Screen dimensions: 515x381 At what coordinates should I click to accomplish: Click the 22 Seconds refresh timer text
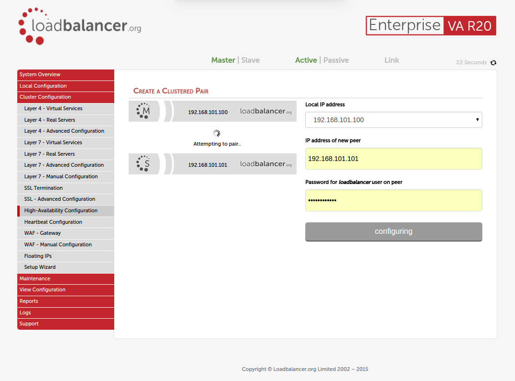471,63
